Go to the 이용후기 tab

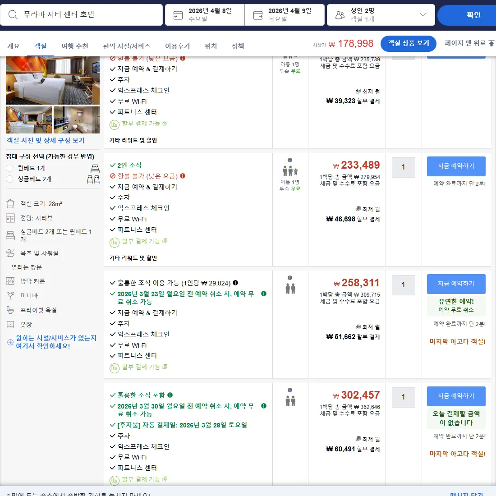[x=178, y=46]
